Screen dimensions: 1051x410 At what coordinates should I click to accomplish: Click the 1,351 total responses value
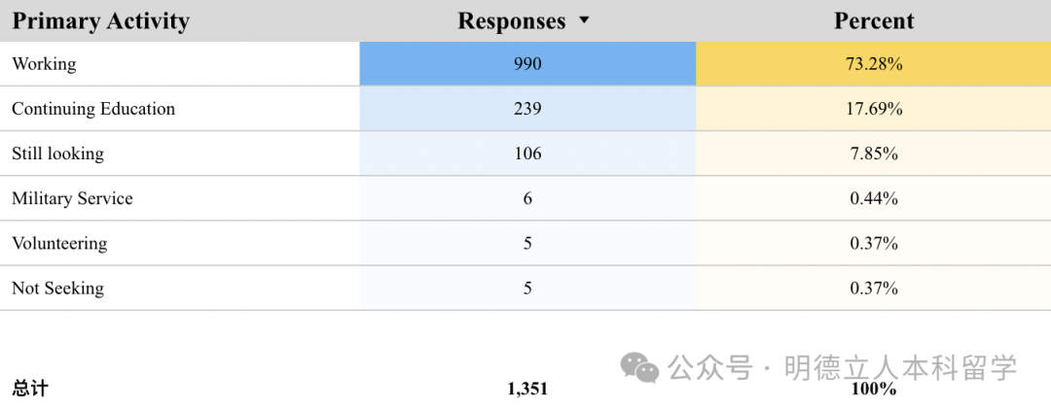(x=527, y=389)
